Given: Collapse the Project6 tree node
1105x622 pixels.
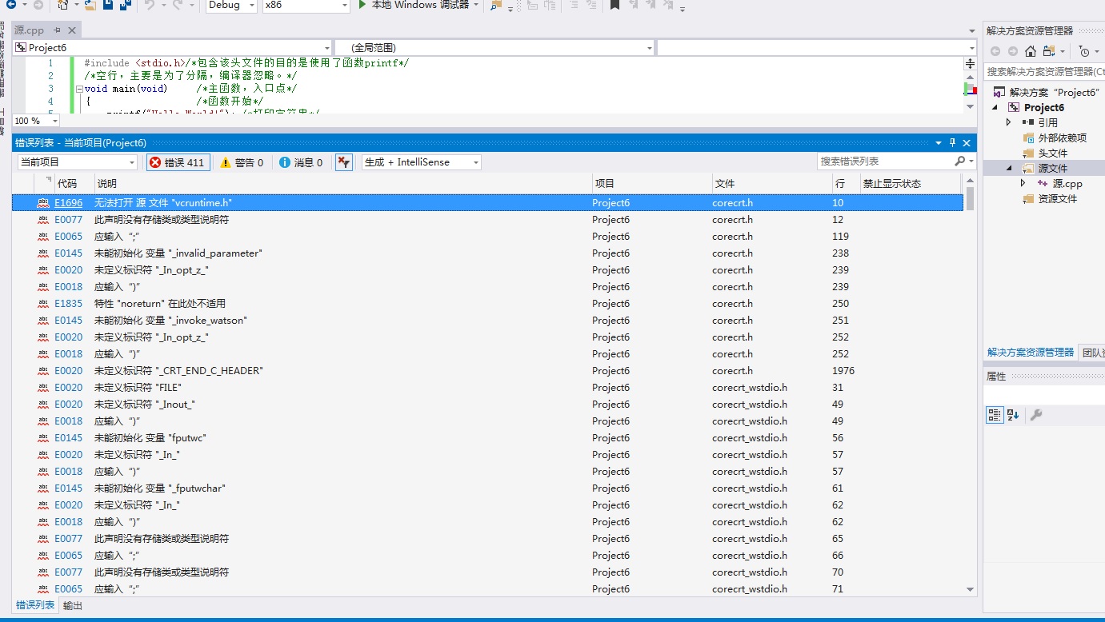Looking at the screenshot, I should coord(995,107).
